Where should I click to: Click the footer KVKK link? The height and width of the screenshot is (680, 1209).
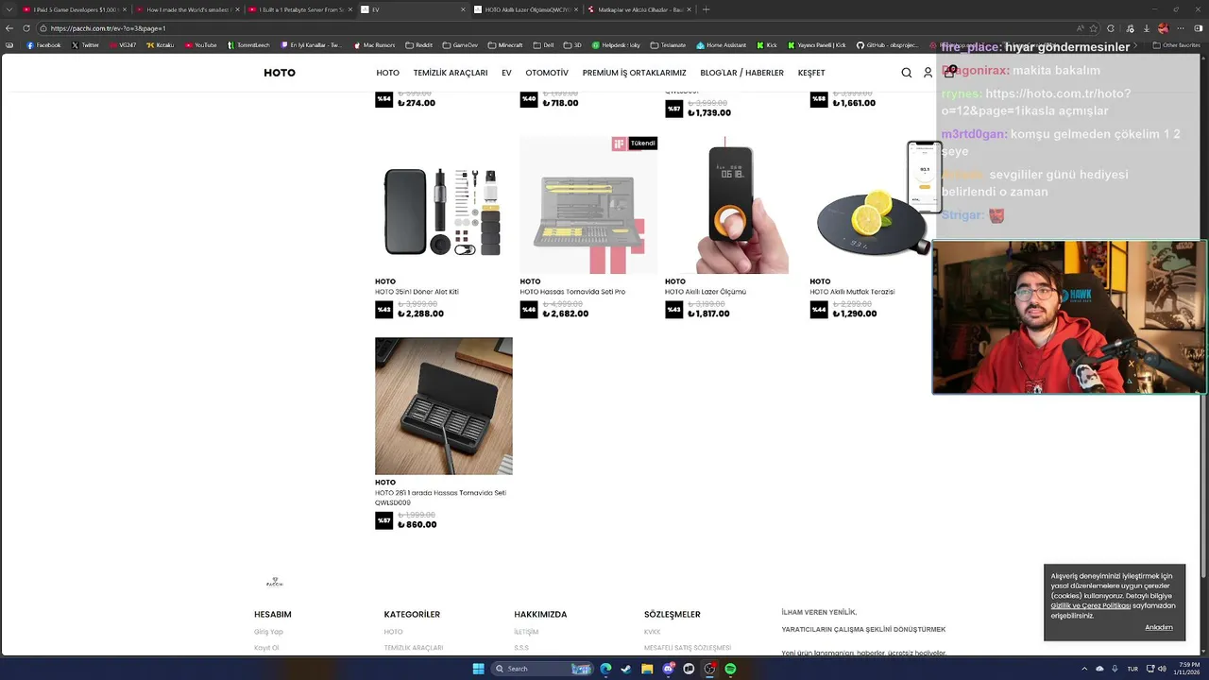coord(652,632)
